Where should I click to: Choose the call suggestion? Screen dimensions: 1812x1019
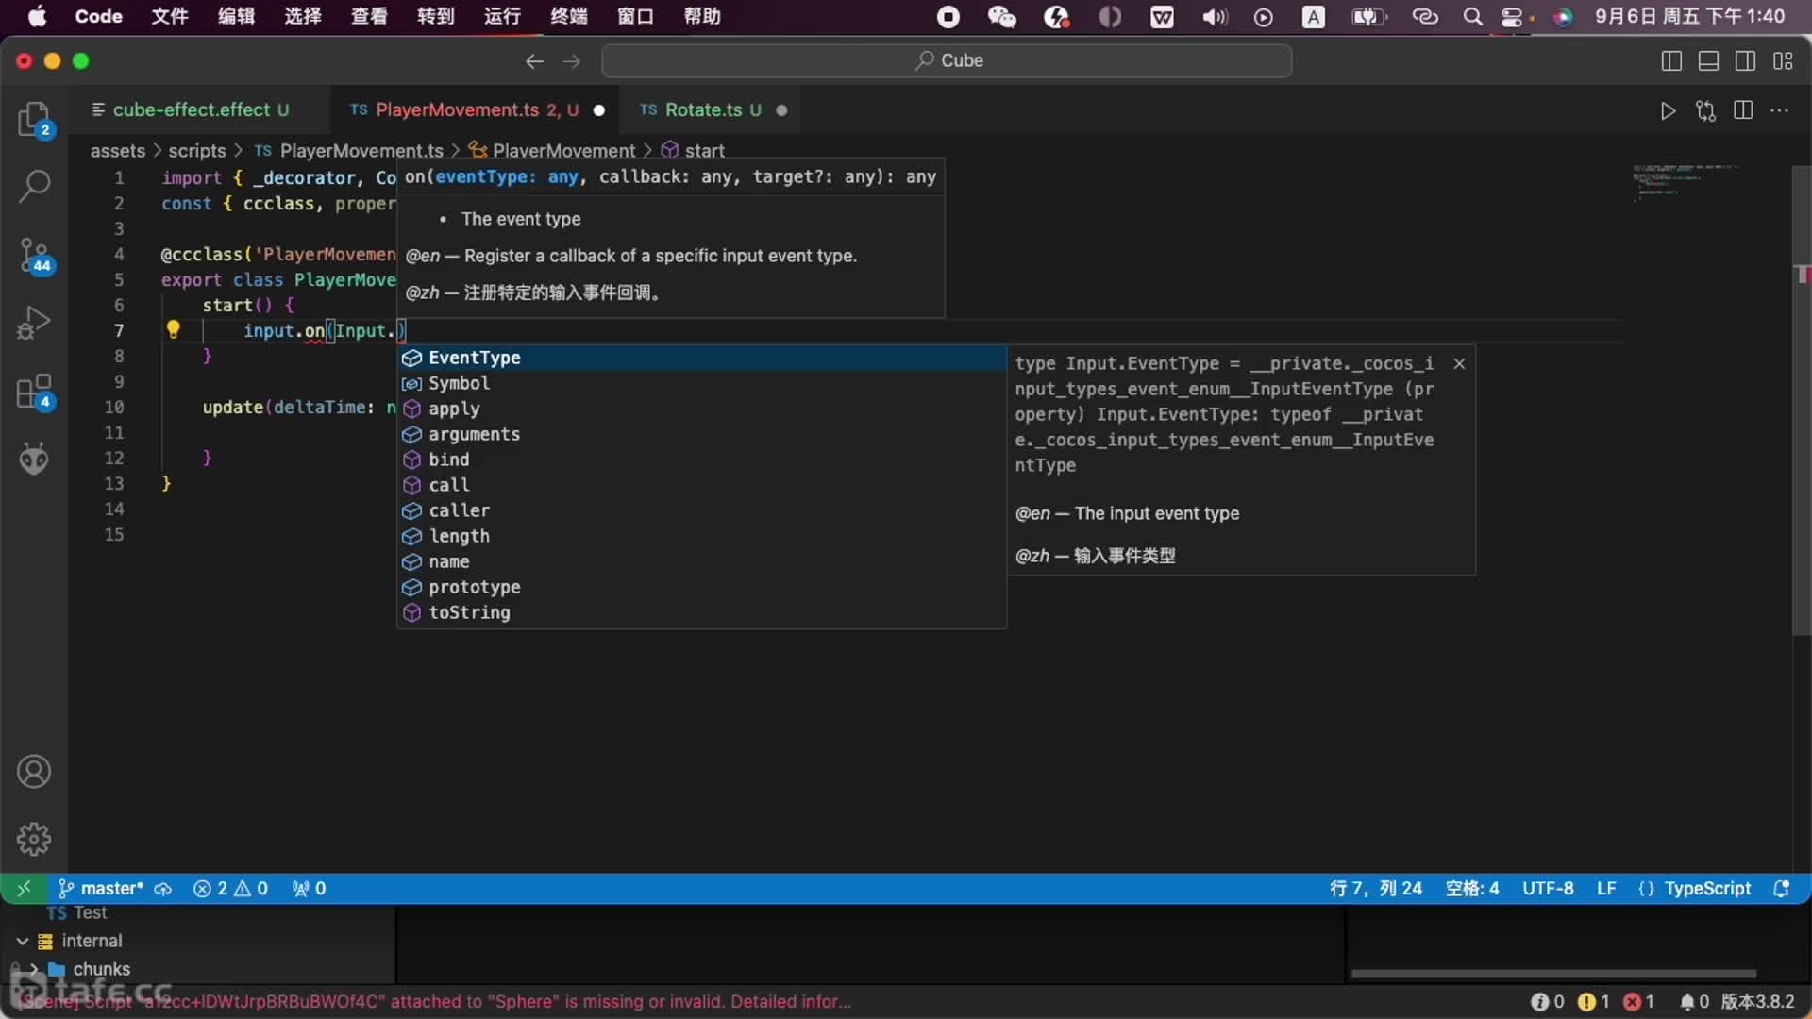click(x=701, y=485)
